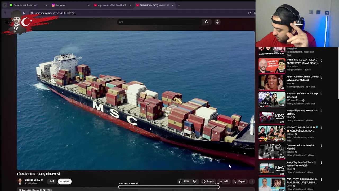Open options for 160.000 TL HESAP video

click(321, 128)
